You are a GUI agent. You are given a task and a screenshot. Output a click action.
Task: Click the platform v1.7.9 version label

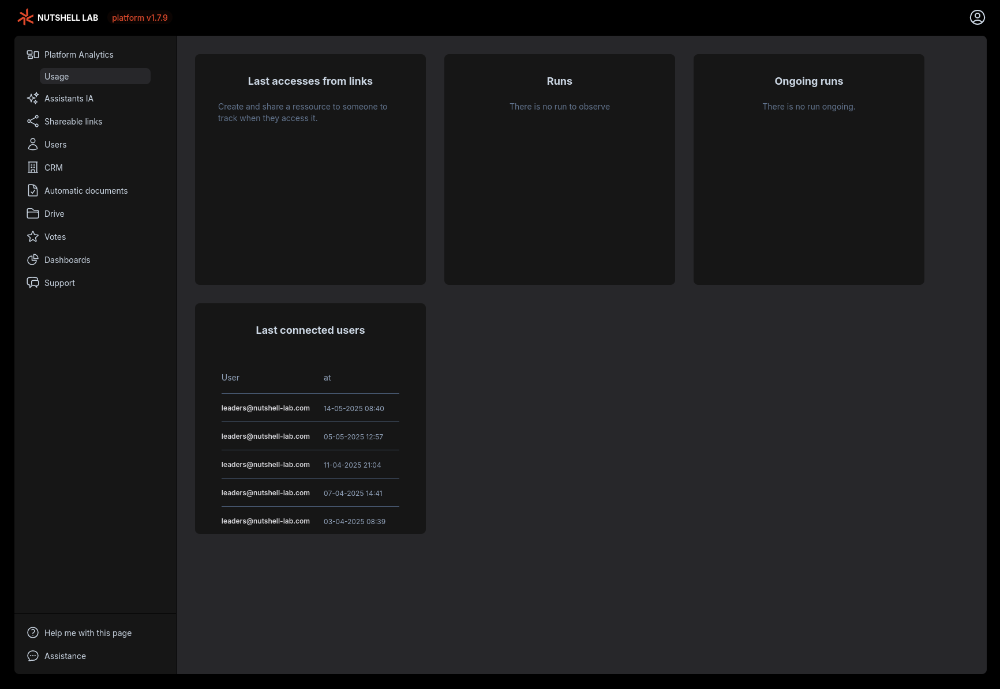[140, 18]
